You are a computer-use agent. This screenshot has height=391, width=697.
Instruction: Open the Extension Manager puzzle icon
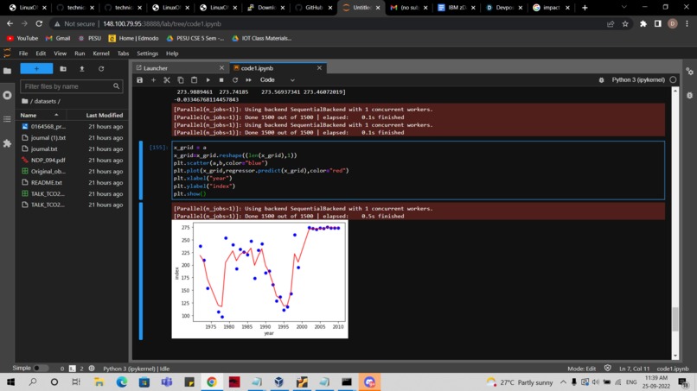7,143
